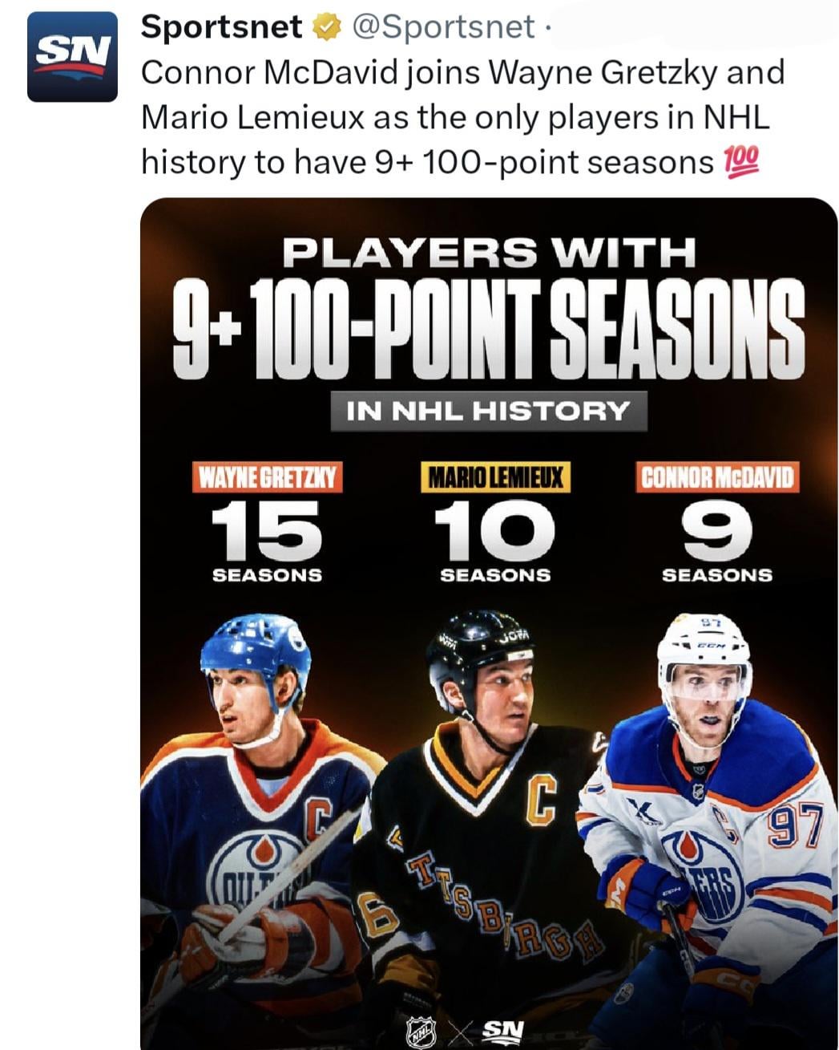Image resolution: width=839 pixels, height=1050 pixels.
Task: Click the Mario Lemieux name label
Action: [x=495, y=478]
